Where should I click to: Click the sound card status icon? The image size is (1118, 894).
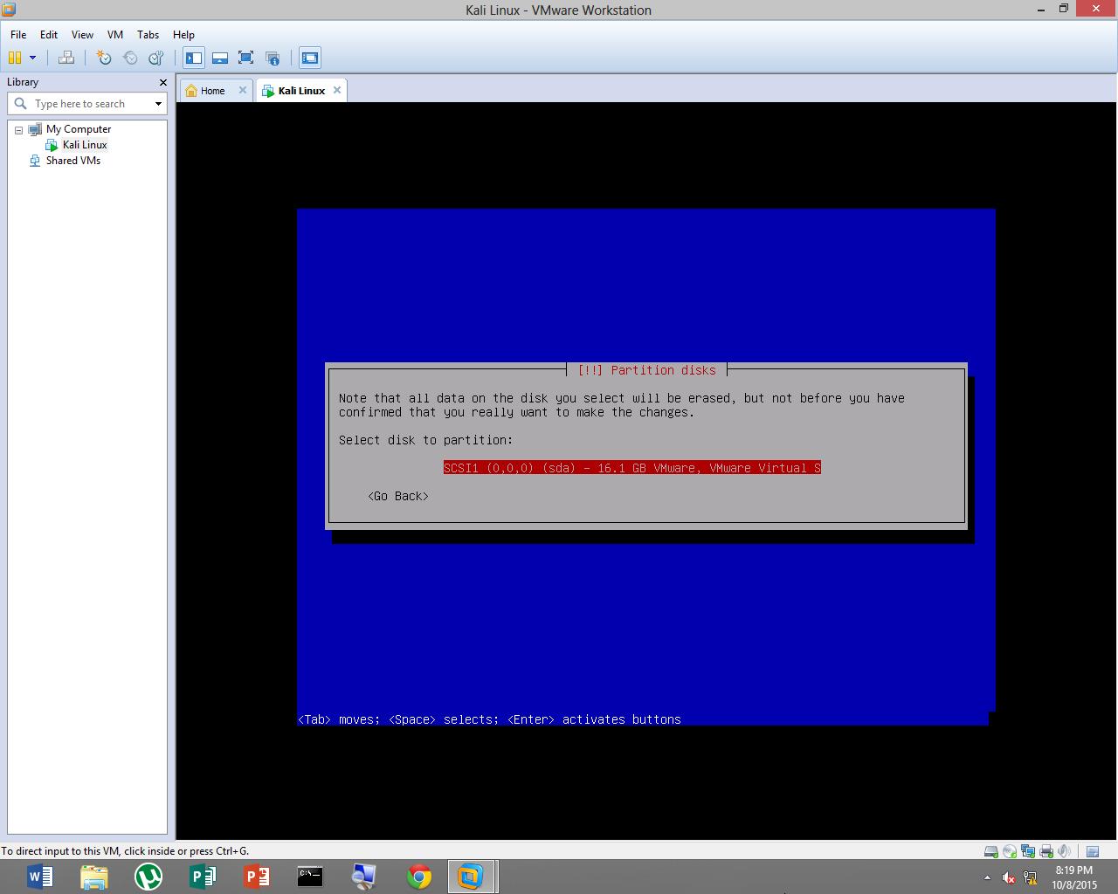1064,851
